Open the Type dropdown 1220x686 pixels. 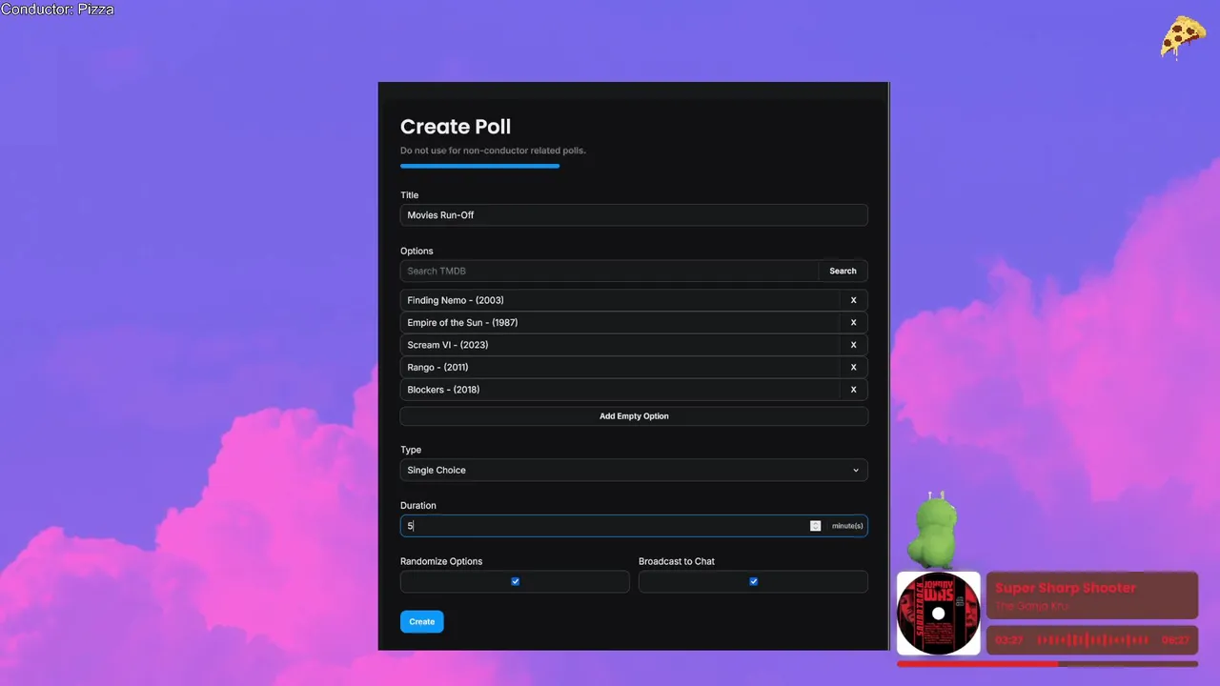(634, 470)
